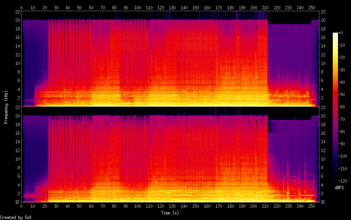Click the "Frequency (kHz)" axis label
Image resolution: width=351 pixels, height=220 pixels.
[x=6, y=106]
